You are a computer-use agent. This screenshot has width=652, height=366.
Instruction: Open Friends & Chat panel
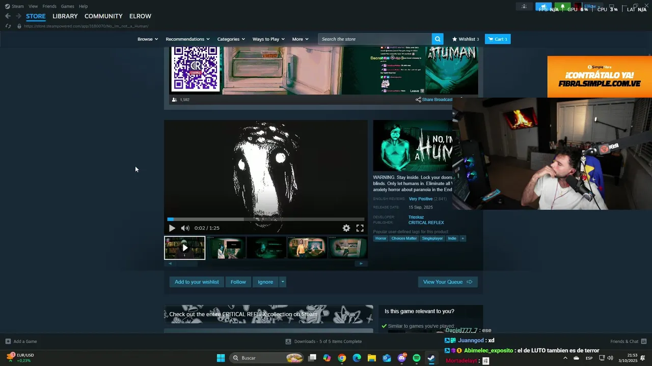629,342
